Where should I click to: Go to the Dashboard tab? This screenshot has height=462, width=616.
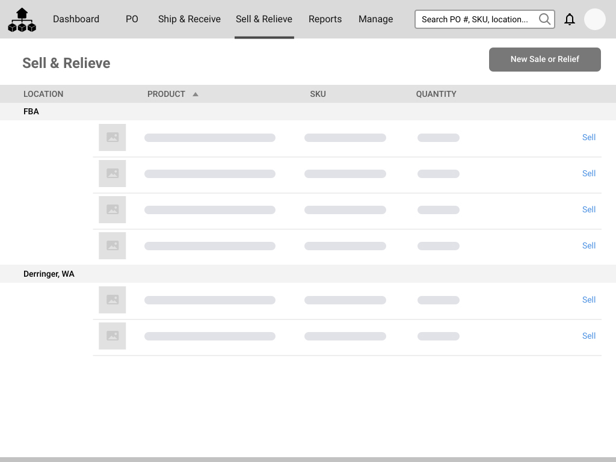click(x=76, y=19)
